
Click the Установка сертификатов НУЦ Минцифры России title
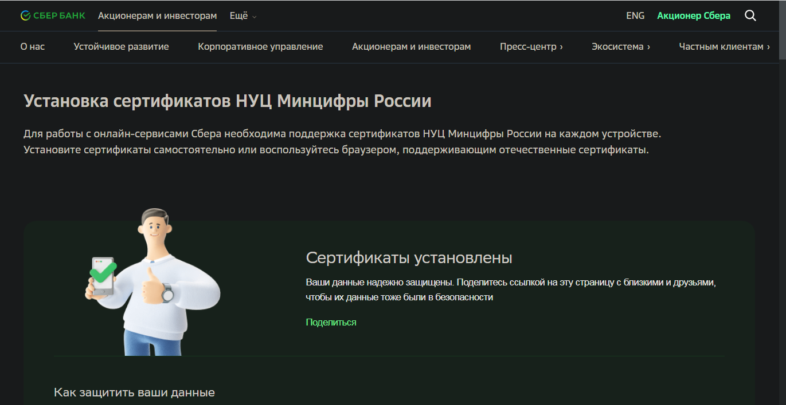click(x=228, y=101)
